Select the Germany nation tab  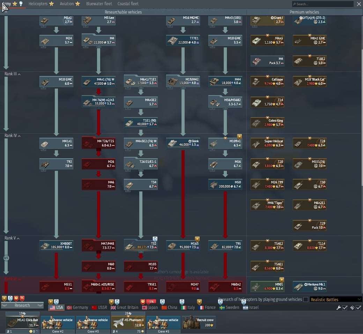[x=77, y=308]
